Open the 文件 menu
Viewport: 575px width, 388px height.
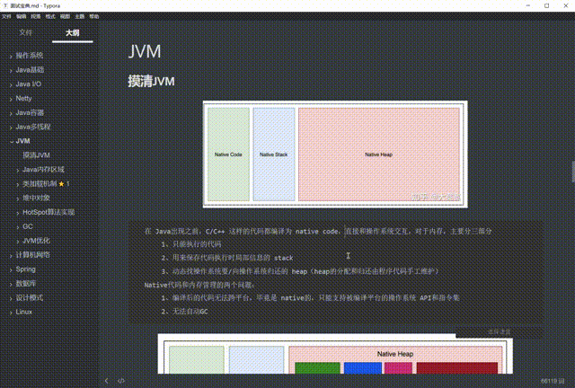coord(6,16)
